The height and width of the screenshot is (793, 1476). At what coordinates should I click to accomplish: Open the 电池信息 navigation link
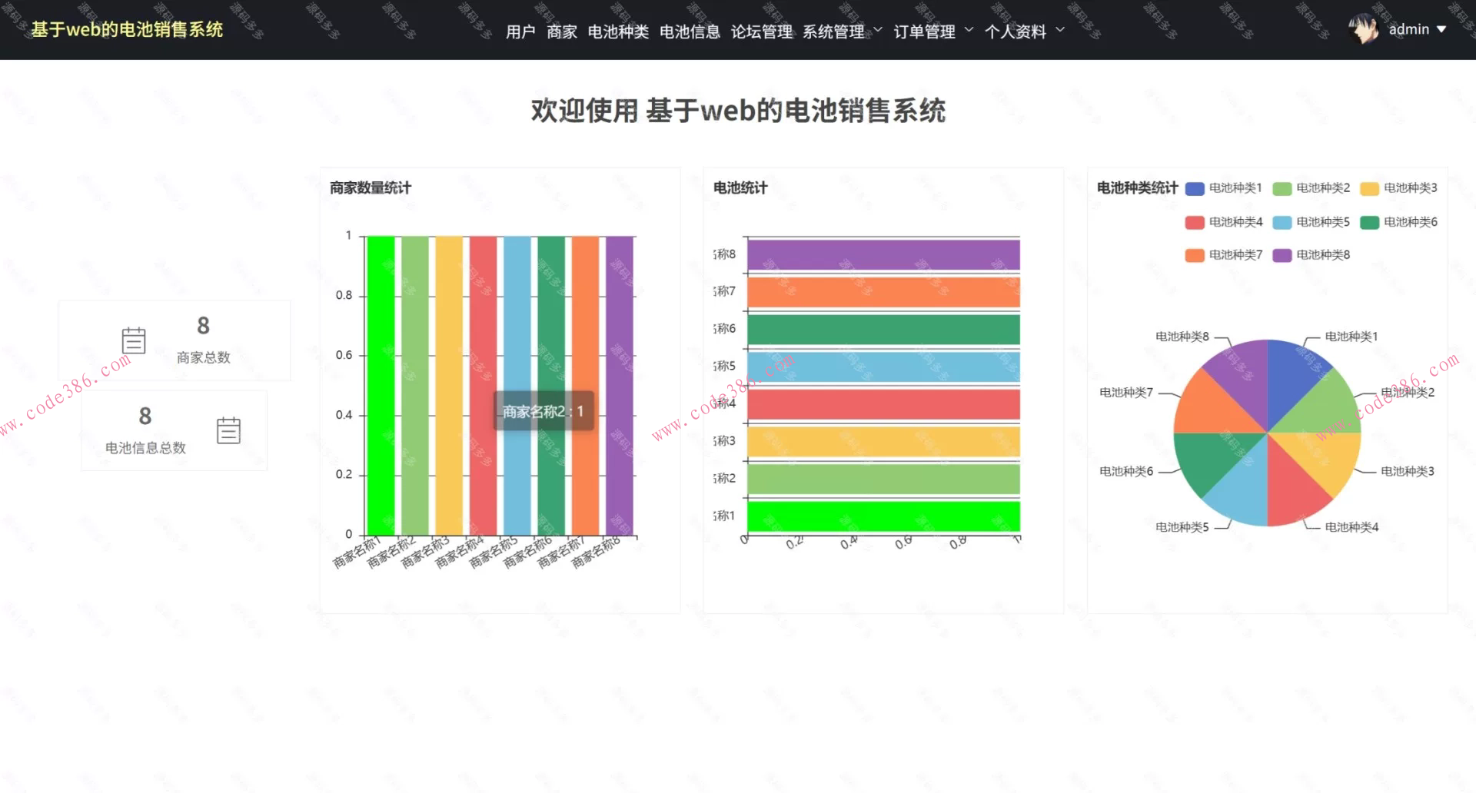point(690,32)
